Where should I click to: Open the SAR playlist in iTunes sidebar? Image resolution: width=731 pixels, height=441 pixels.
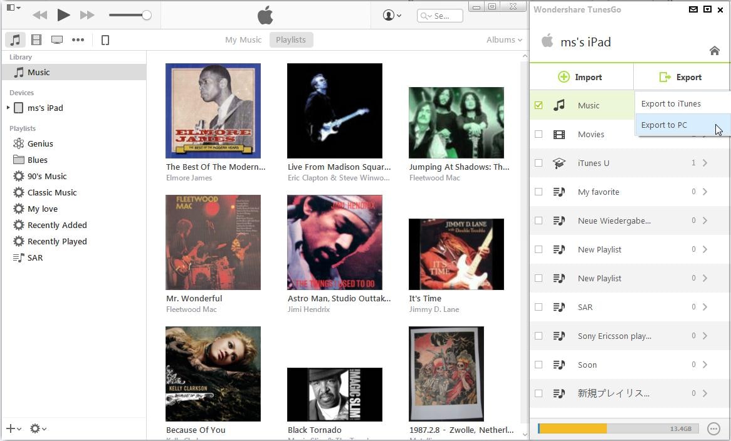coord(35,257)
